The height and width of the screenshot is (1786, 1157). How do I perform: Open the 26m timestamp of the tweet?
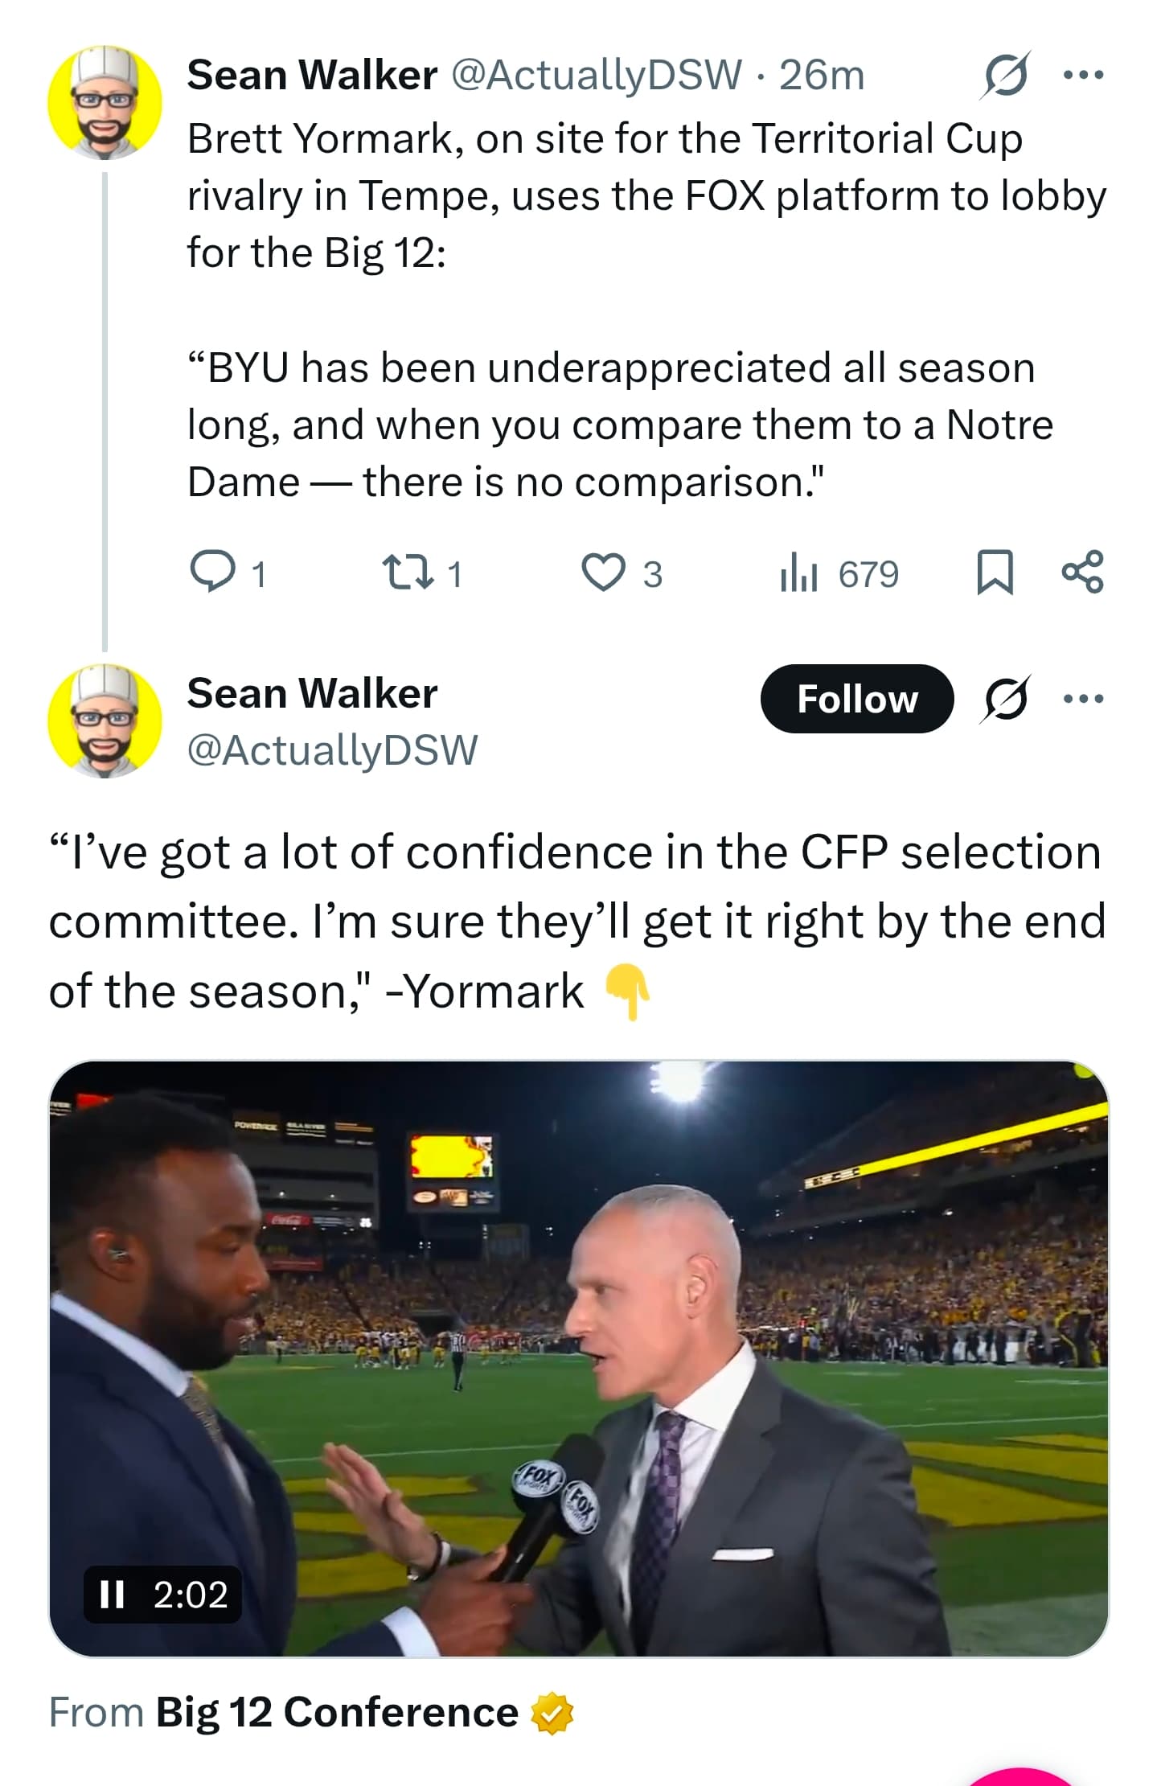[x=821, y=76]
